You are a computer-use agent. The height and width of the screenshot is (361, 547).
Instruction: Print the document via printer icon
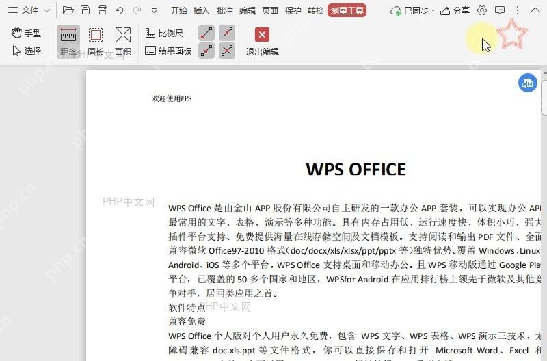click(x=102, y=10)
